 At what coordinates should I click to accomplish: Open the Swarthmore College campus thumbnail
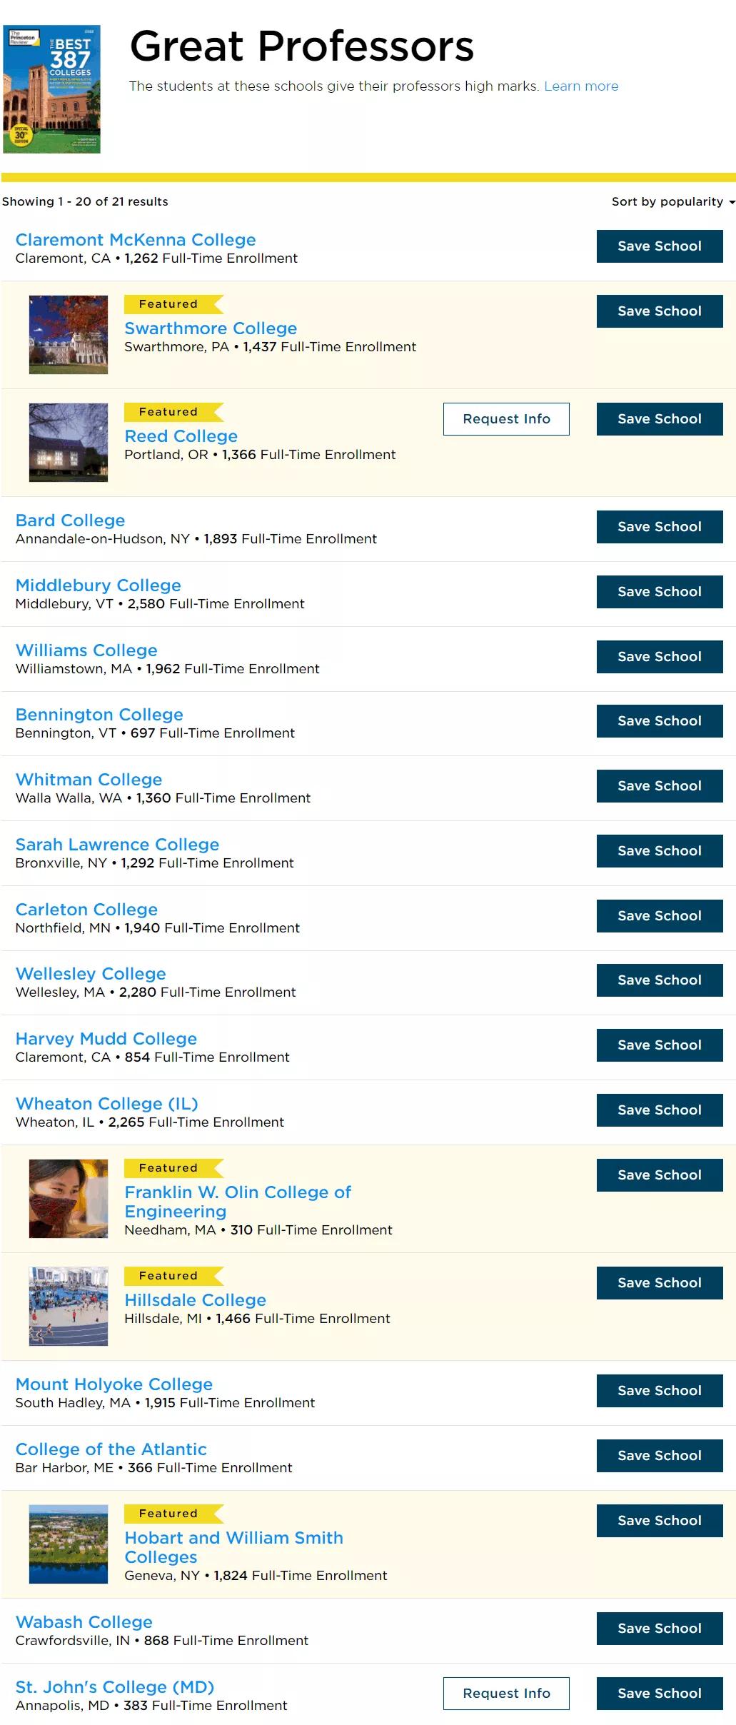point(69,335)
